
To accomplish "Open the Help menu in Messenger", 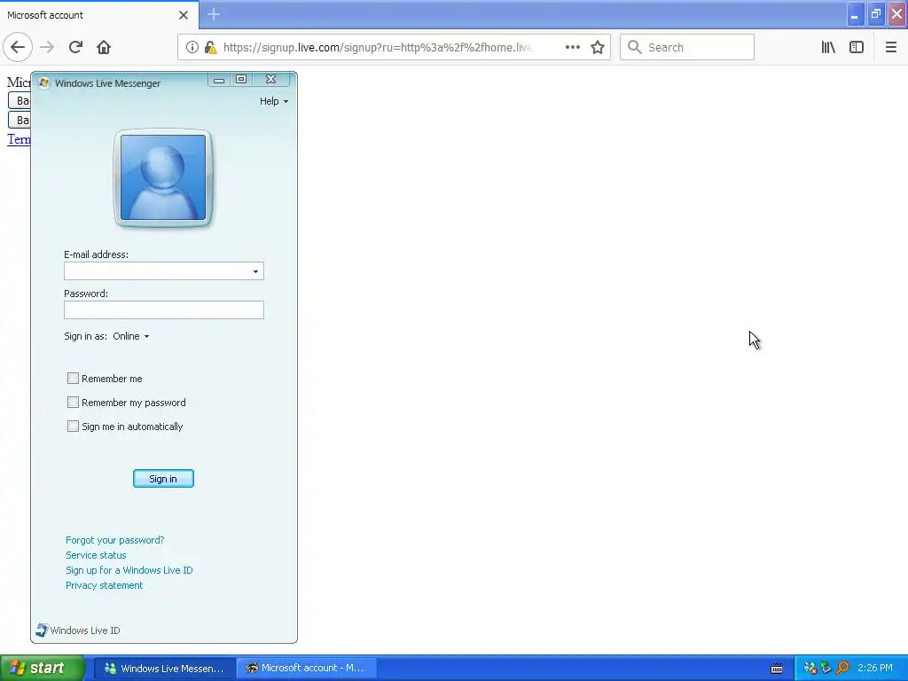I will [274, 101].
